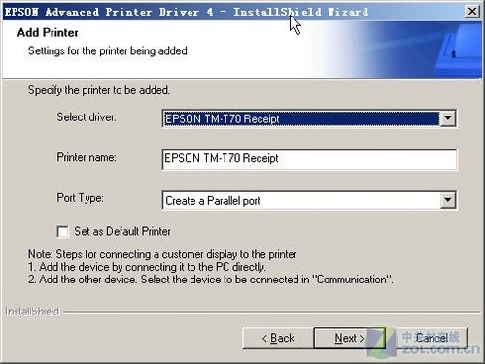The height and width of the screenshot is (364, 485).
Task: Click the wizard title bar text
Action: click(x=187, y=12)
